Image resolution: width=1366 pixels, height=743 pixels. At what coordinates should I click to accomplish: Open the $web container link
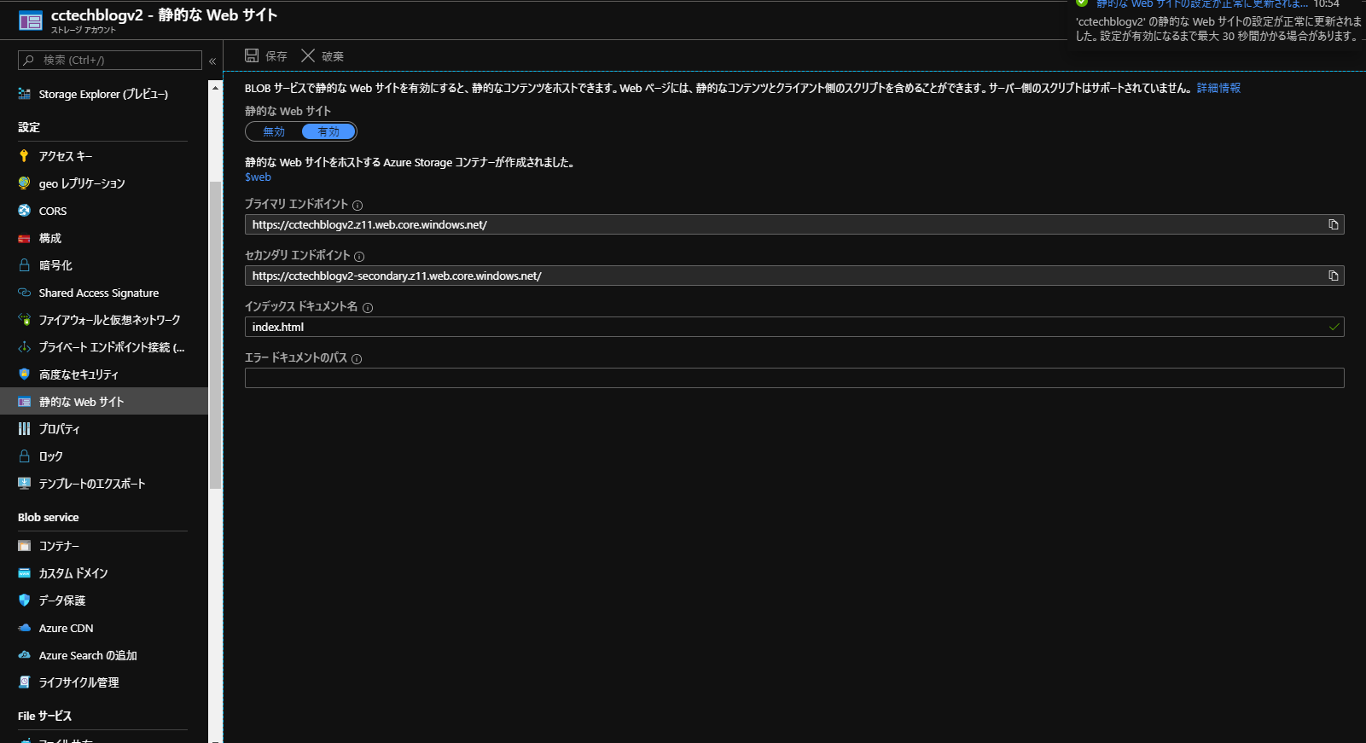click(x=258, y=177)
